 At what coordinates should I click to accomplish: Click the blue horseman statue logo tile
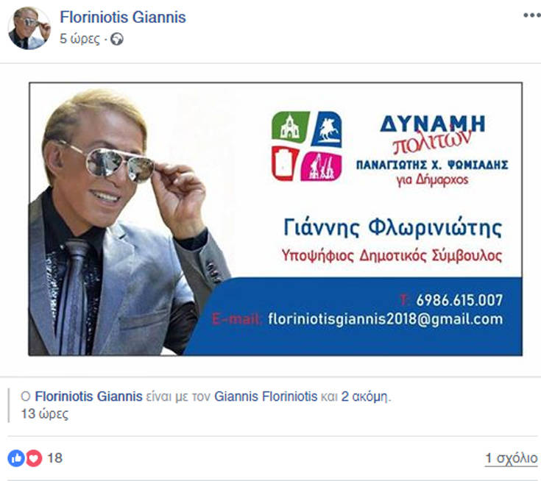(326, 129)
